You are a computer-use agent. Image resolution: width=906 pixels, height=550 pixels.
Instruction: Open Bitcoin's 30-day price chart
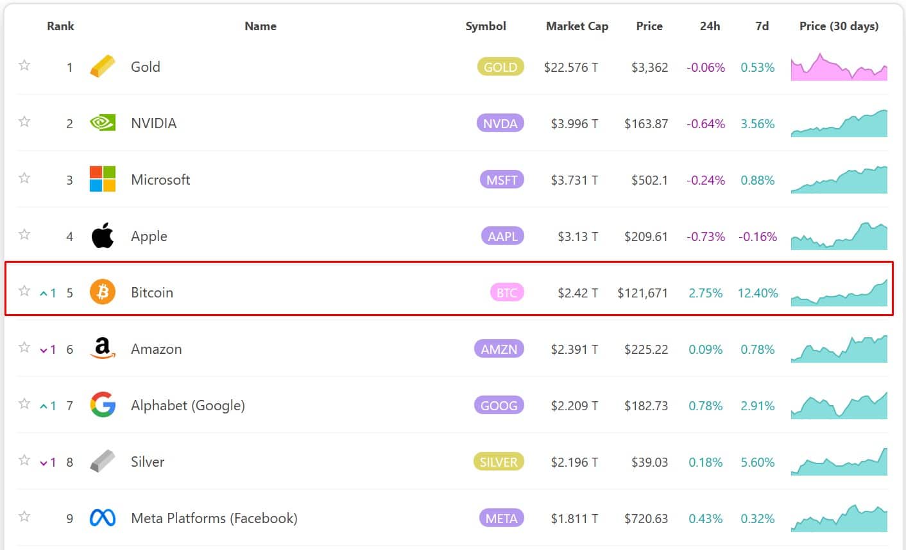click(839, 292)
